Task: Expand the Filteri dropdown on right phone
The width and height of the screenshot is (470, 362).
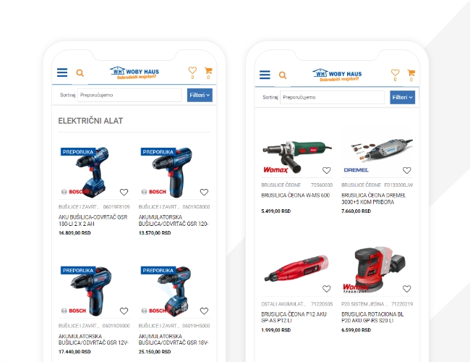Action: click(402, 97)
